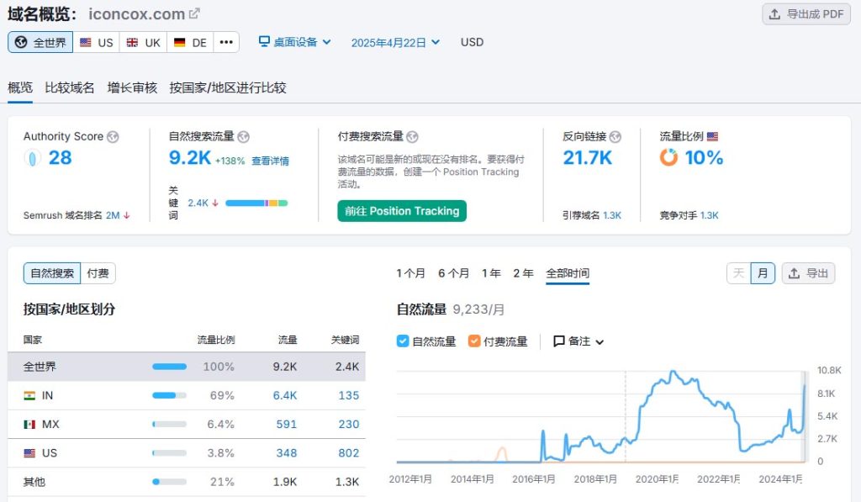Open the 按国家/地区进行比较 tab
This screenshot has height=502, width=861.
point(228,88)
